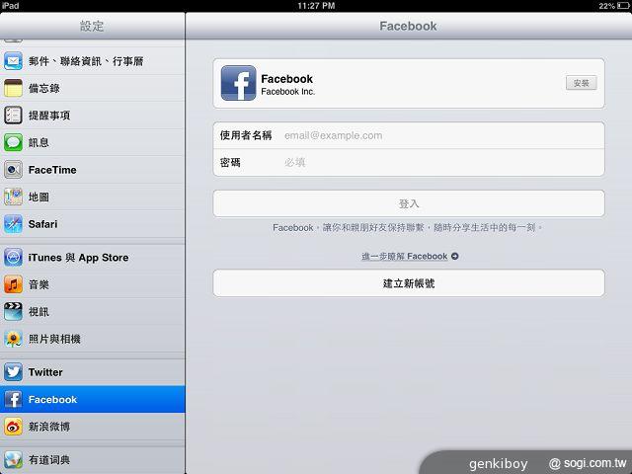
Task: Tap the green Messages icon
Action: [13, 142]
